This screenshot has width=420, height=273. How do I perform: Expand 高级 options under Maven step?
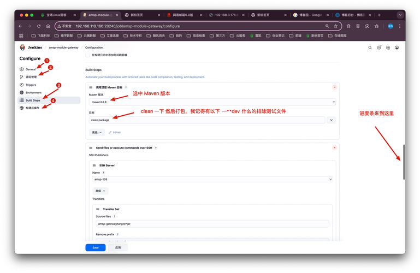pos(97,132)
